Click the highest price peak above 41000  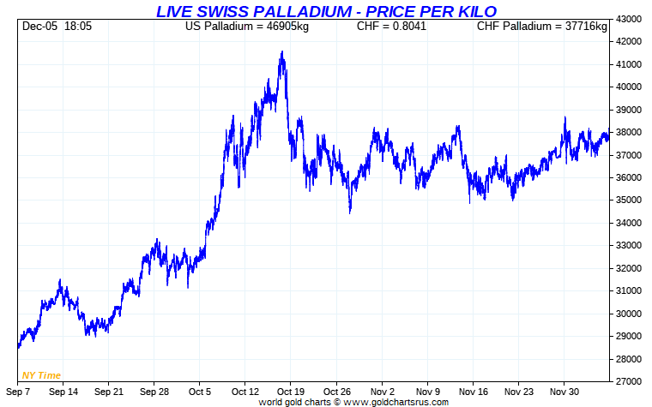click(282, 53)
